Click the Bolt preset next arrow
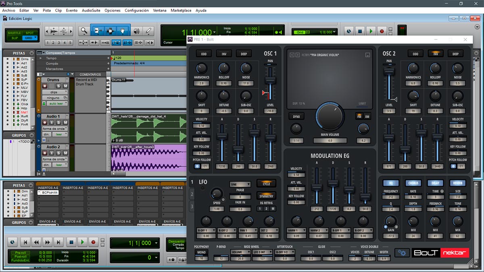The width and height of the screenshot is (484, 272). [x=297, y=55]
